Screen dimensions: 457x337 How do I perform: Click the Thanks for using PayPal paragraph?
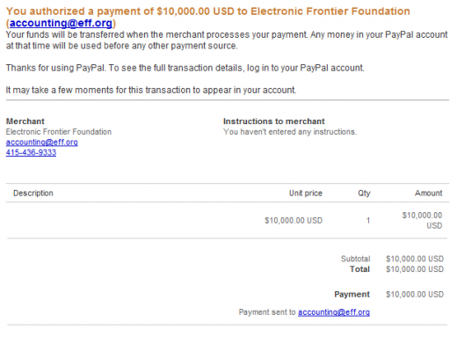[x=185, y=68]
